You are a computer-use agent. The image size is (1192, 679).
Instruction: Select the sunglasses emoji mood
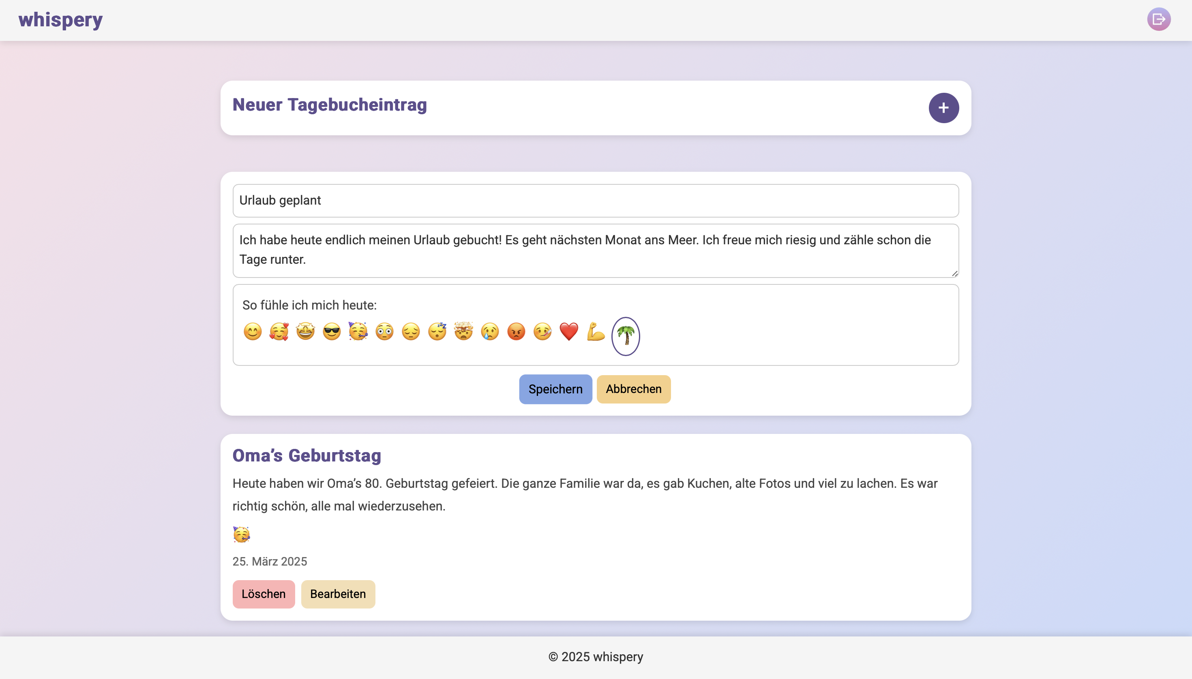(332, 331)
